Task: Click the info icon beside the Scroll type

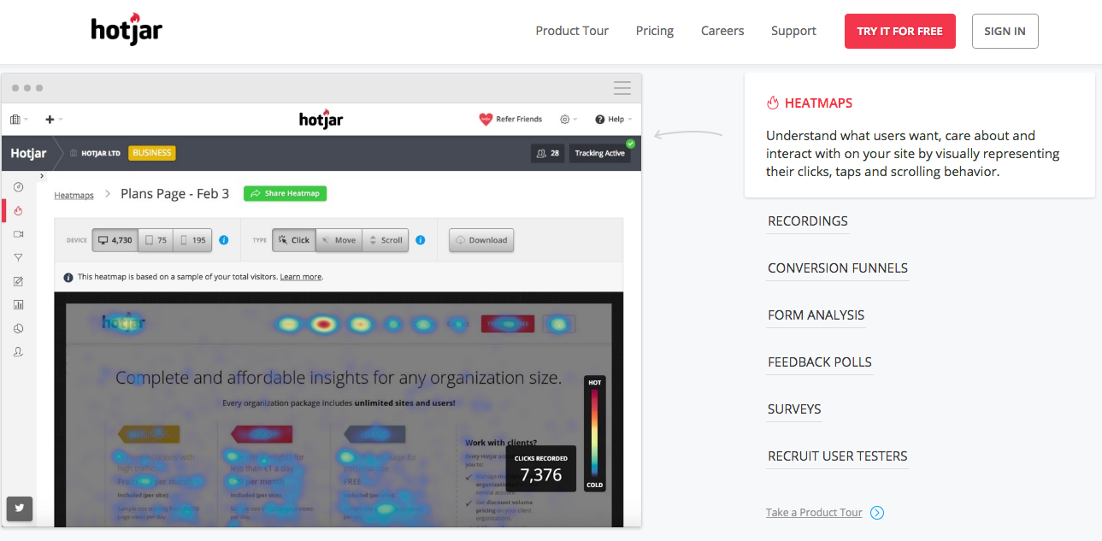Action: click(x=420, y=240)
